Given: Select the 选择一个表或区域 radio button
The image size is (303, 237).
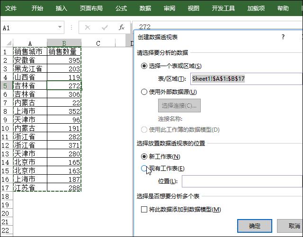Looking at the screenshot, I should pyautogui.click(x=144, y=66).
